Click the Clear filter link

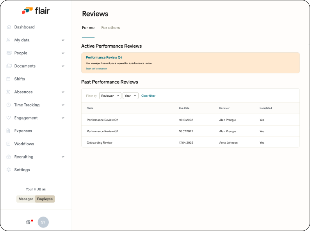(x=148, y=96)
